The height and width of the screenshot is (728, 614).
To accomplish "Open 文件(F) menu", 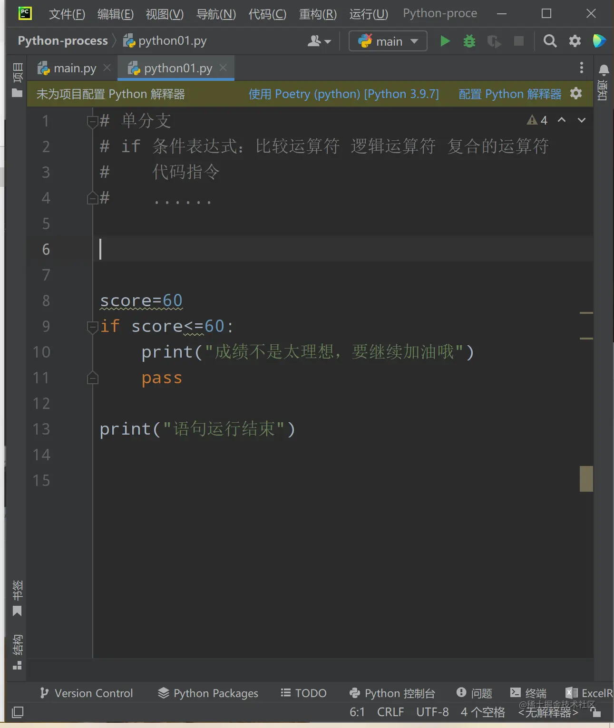I will tap(67, 14).
